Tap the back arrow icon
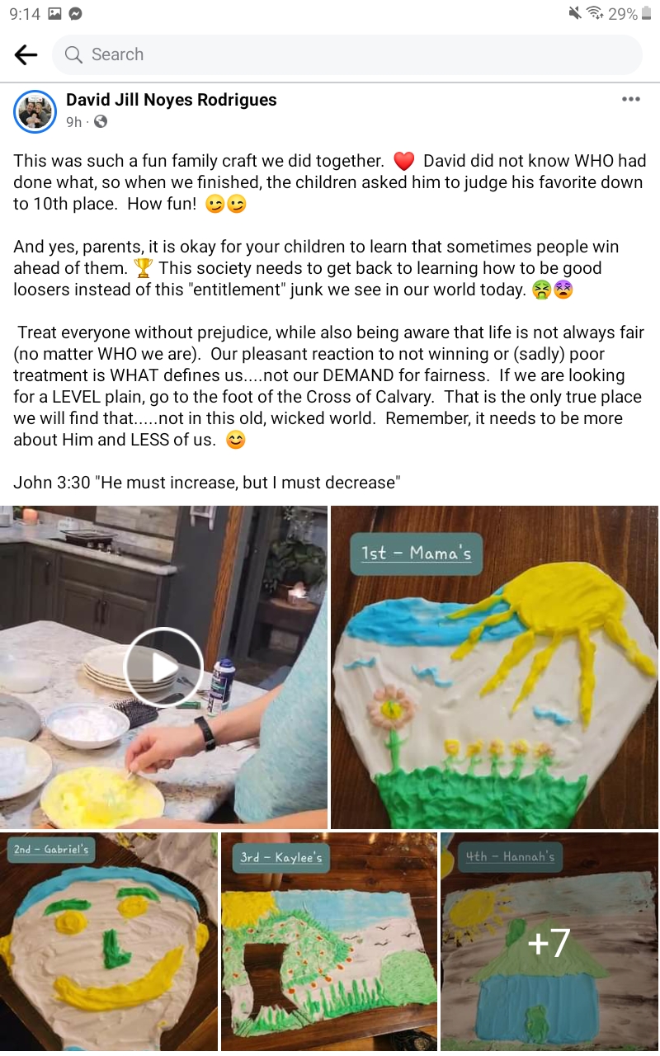This screenshot has width=660, height=1056. [x=26, y=54]
